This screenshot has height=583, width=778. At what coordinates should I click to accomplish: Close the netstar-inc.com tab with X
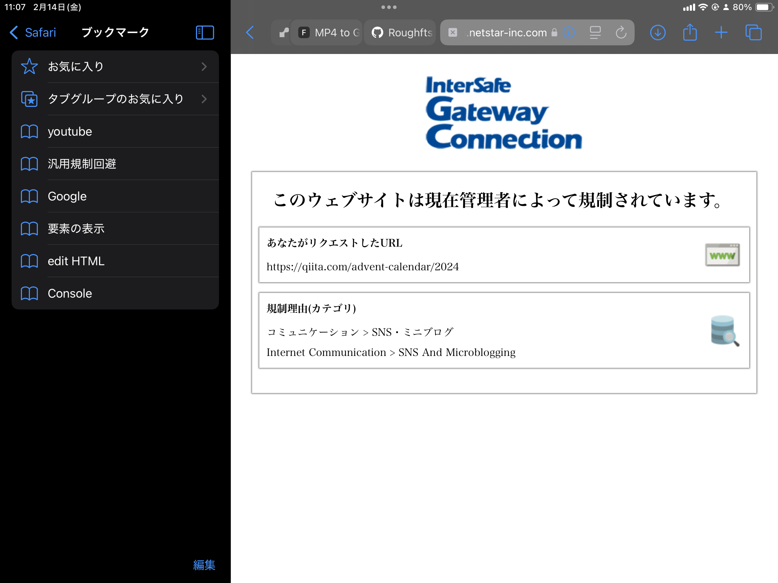click(453, 32)
